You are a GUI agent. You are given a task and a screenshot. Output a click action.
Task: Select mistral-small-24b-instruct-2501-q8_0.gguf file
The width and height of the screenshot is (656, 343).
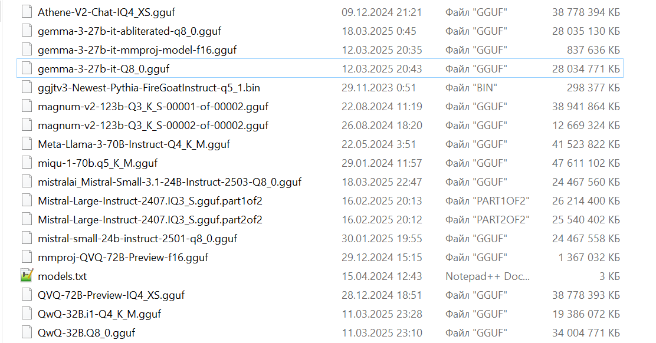[137, 238]
